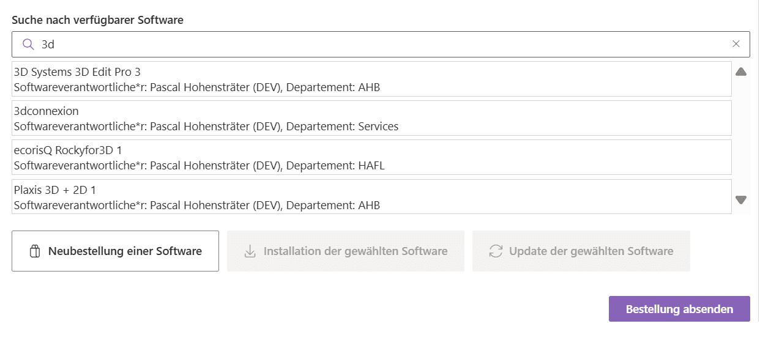760x340 pixels.
Task: Click the 'Departement: HAFL' text line
Action: 335,165
